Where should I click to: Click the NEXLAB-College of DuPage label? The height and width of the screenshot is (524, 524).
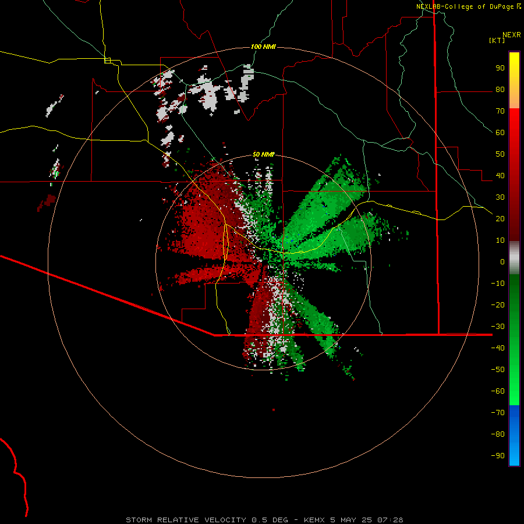[x=465, y=6]
